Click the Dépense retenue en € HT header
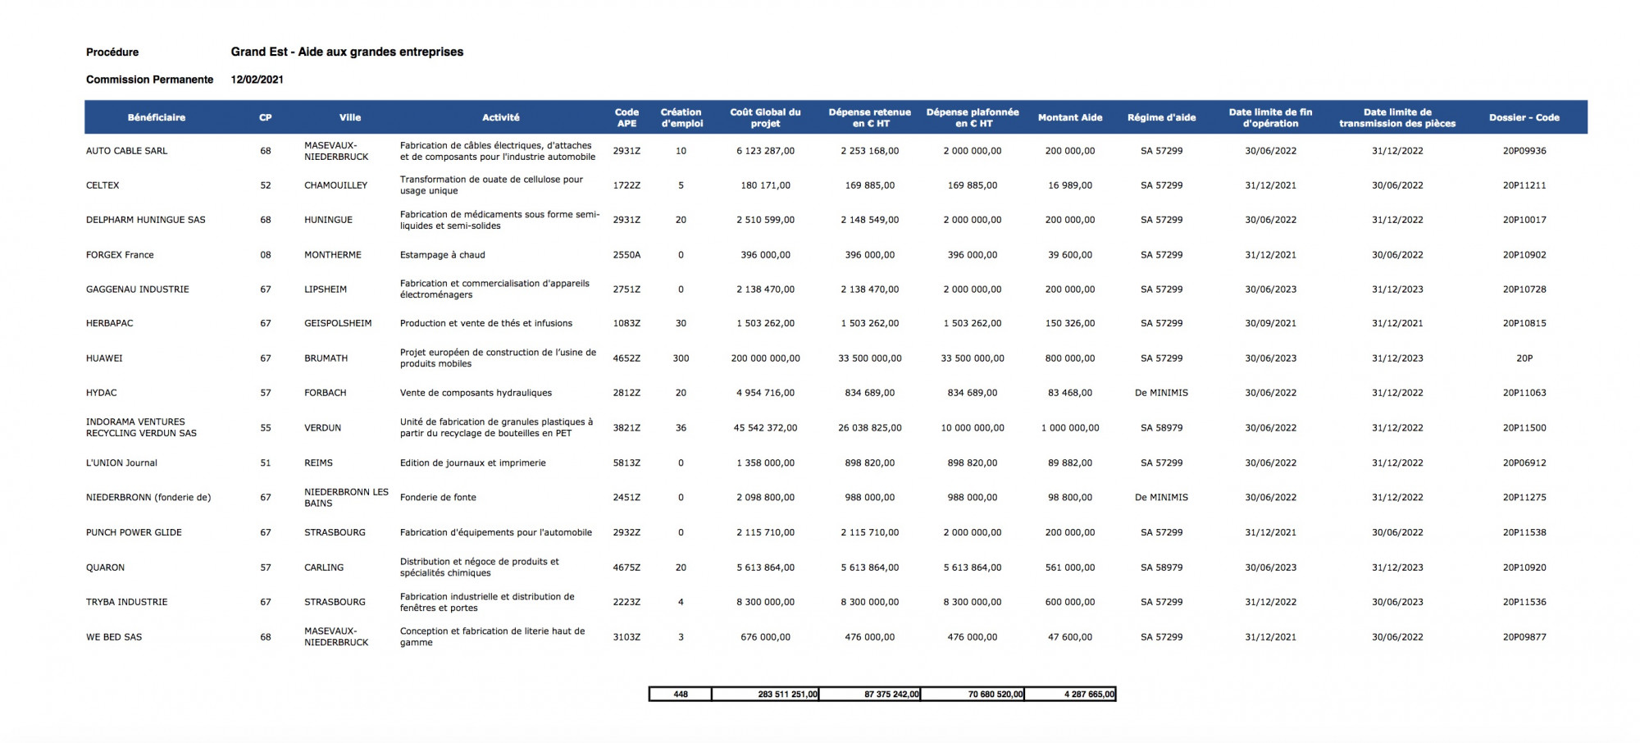 pos(869,117)
